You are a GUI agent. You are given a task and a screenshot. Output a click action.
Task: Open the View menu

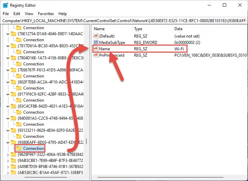point(29,14)
